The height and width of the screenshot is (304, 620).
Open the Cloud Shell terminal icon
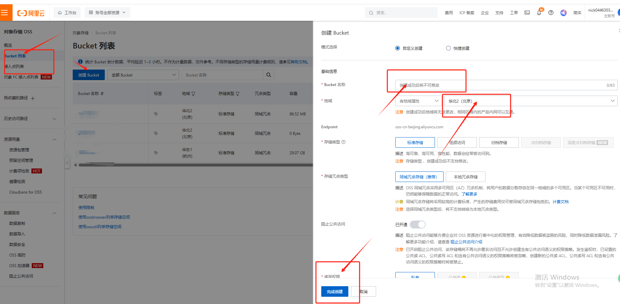(x=527, y=13)
